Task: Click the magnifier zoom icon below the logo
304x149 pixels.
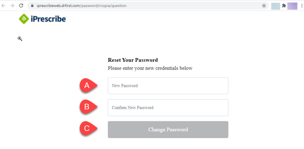Action: (x=20, y=39)
